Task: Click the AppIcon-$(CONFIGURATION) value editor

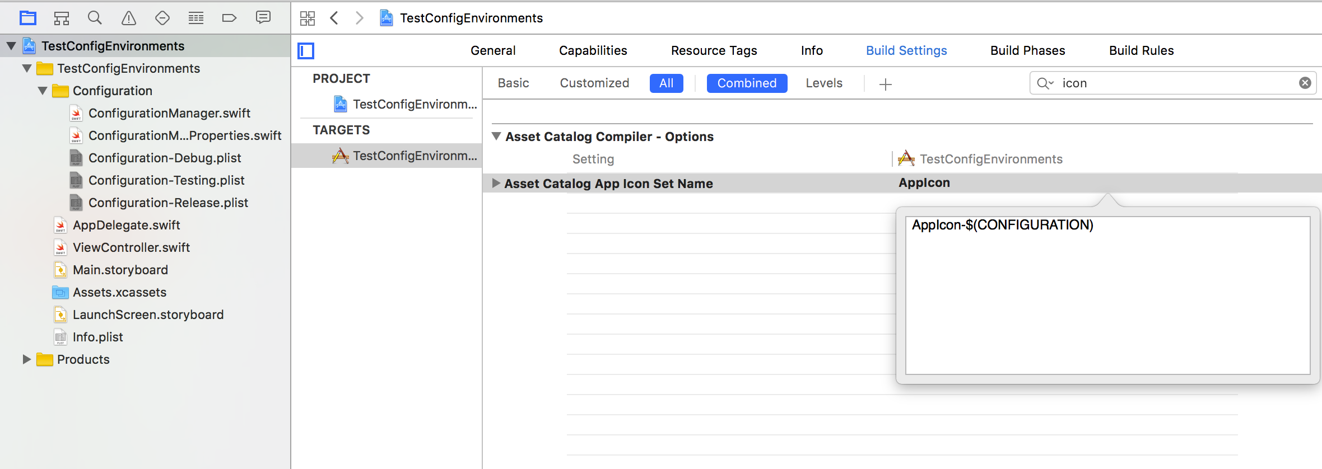Action: click(x=1108, y=296)
